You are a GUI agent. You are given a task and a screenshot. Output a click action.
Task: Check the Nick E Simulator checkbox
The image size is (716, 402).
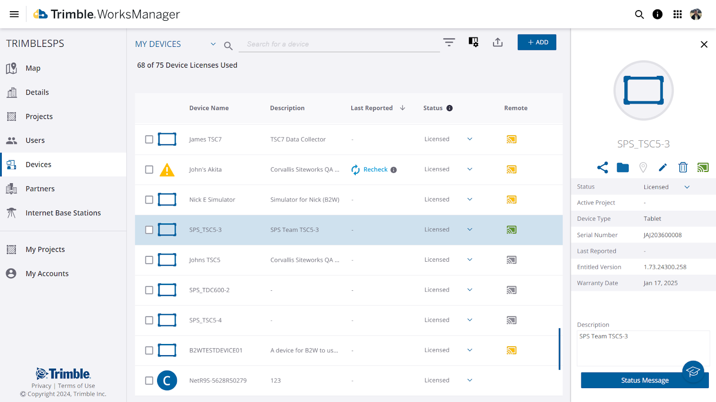tap(149, 200)
